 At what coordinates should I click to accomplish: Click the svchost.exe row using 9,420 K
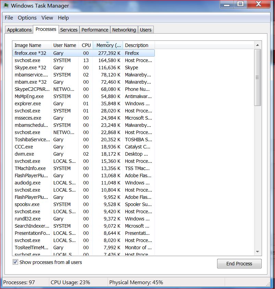point(84,212)
